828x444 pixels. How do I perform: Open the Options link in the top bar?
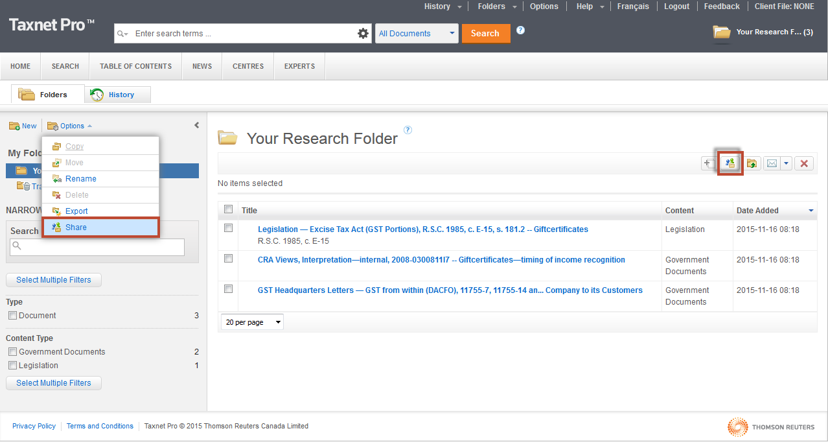click(x=544, y=6)
